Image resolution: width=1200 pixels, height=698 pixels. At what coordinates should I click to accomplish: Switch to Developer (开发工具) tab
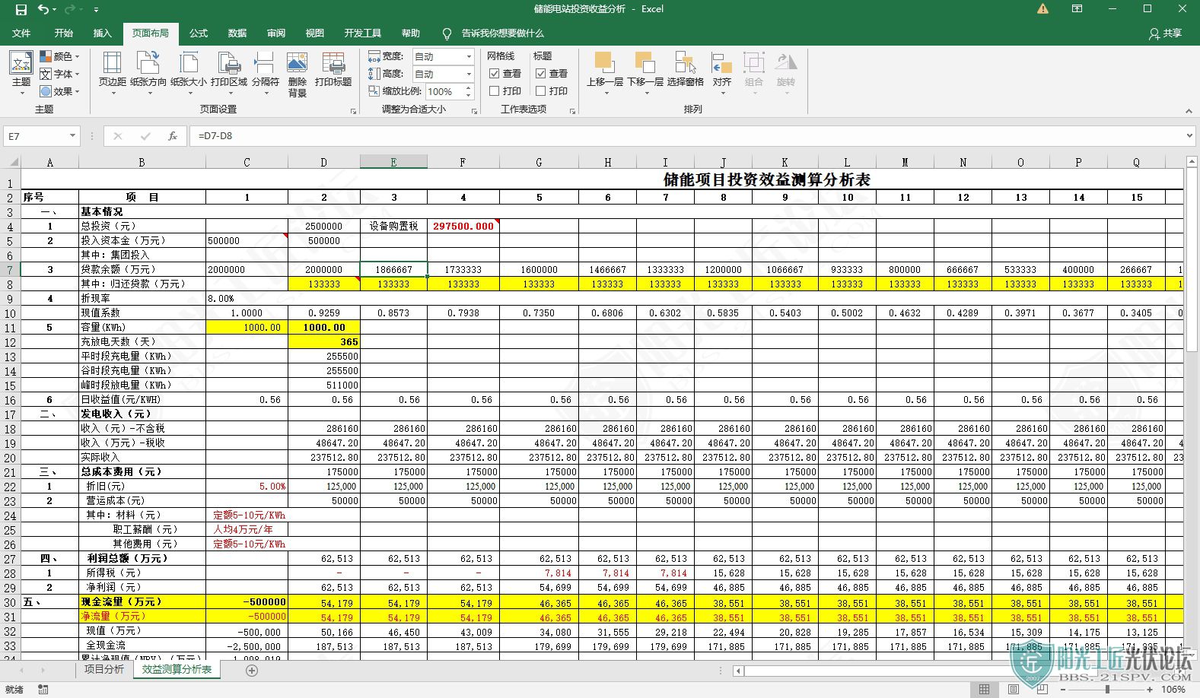(x=363, y=33)
